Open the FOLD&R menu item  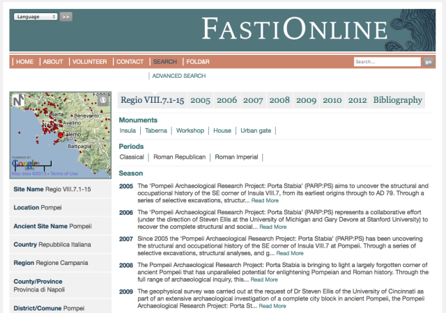pos(197,62)
